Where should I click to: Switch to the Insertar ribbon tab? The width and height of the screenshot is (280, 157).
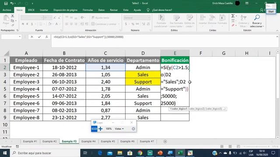pyautogui.click(x=44, y=10)
